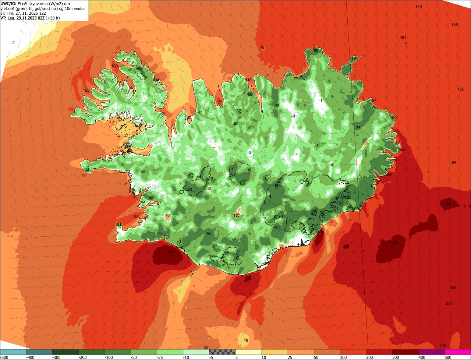
Task: Click the 'VT: Lau. 29.11.2025 02Z (+38 h)' line
Action: coord(30,18)
